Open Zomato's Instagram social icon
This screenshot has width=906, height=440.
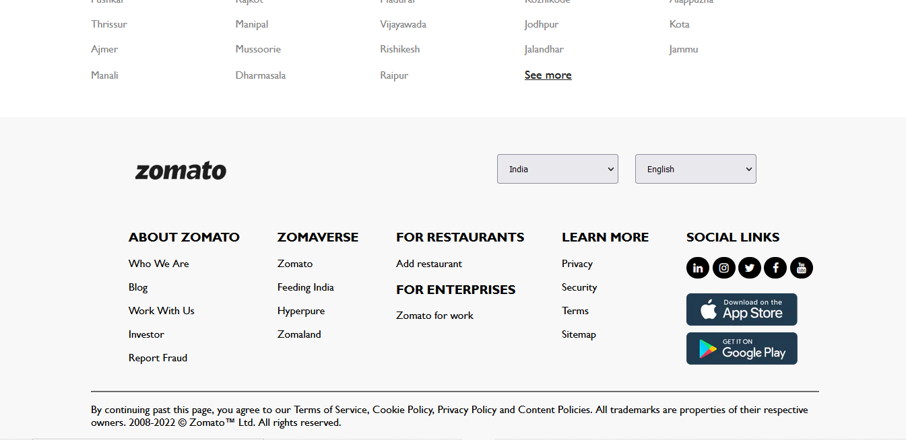click(x=723, y=268)
